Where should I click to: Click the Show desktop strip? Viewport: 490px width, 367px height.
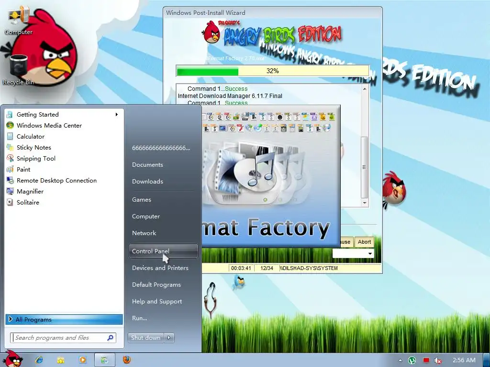click(486, 360)
